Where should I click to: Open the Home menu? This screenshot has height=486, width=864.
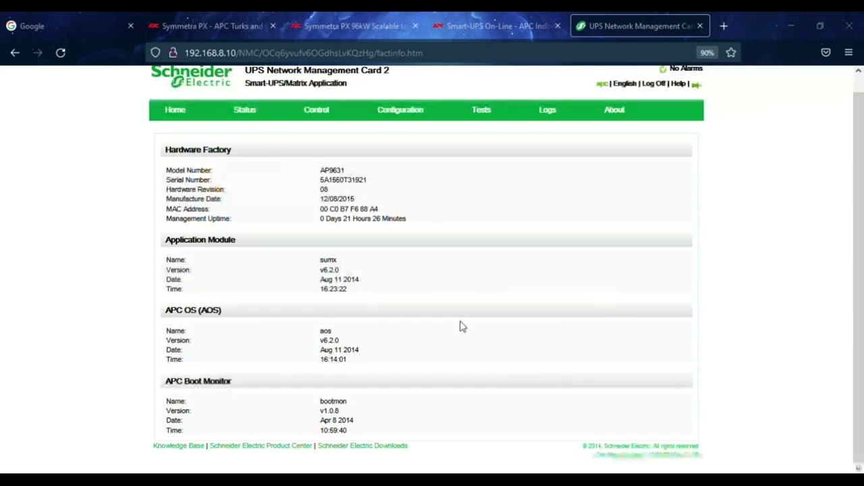[175, 110]
